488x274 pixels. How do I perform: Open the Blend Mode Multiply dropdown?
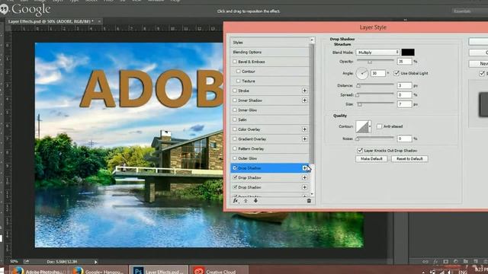pyautogui.click(x=377, y=53)
